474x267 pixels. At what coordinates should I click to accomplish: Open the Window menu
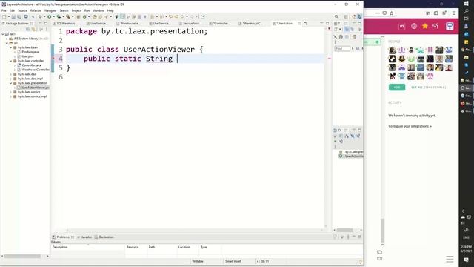point(99,10)
